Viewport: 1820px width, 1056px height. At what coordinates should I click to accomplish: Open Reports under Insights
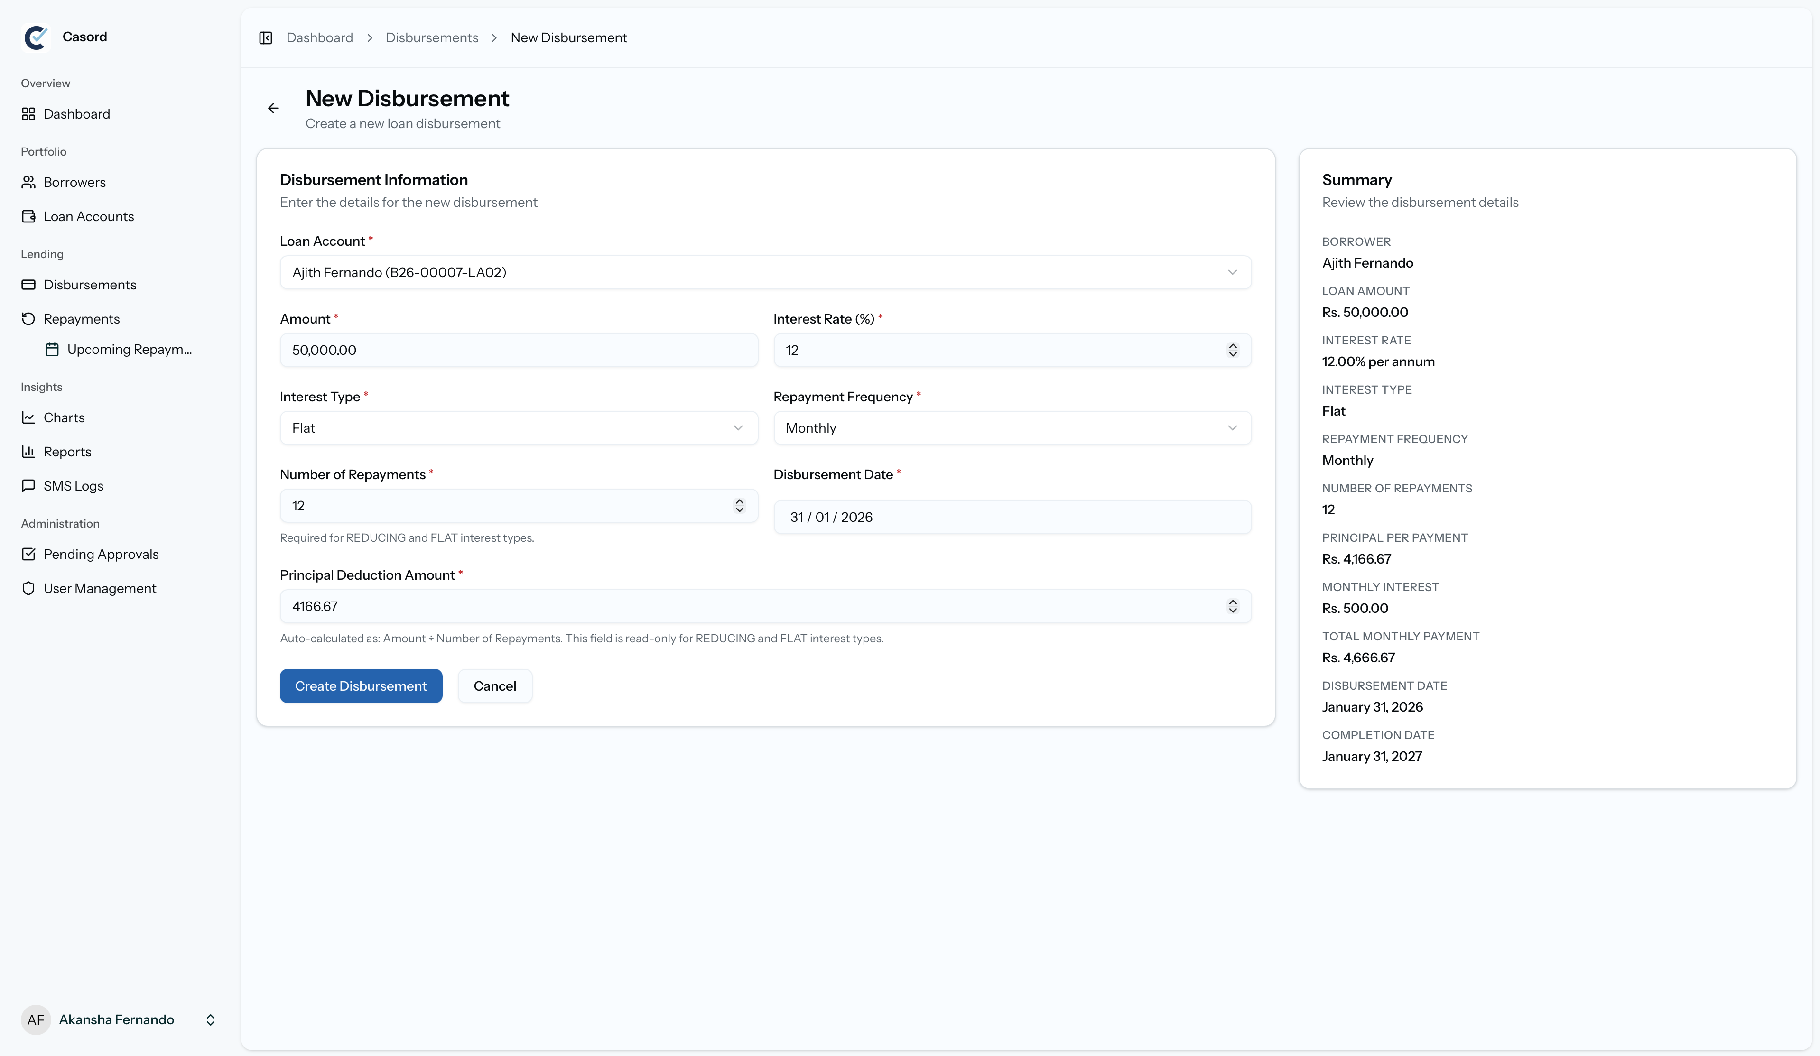click(x=67, y=452)
